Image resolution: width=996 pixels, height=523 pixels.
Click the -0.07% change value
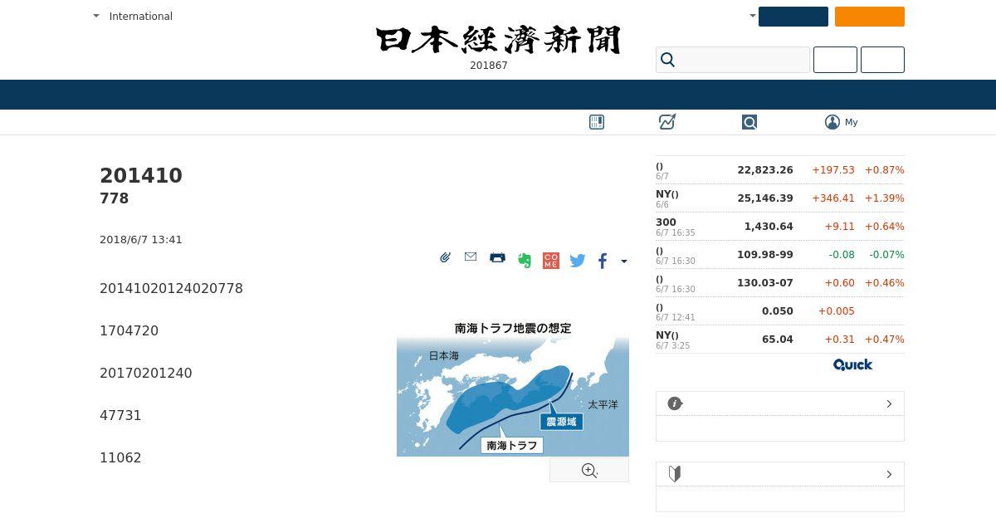[886, 255]
